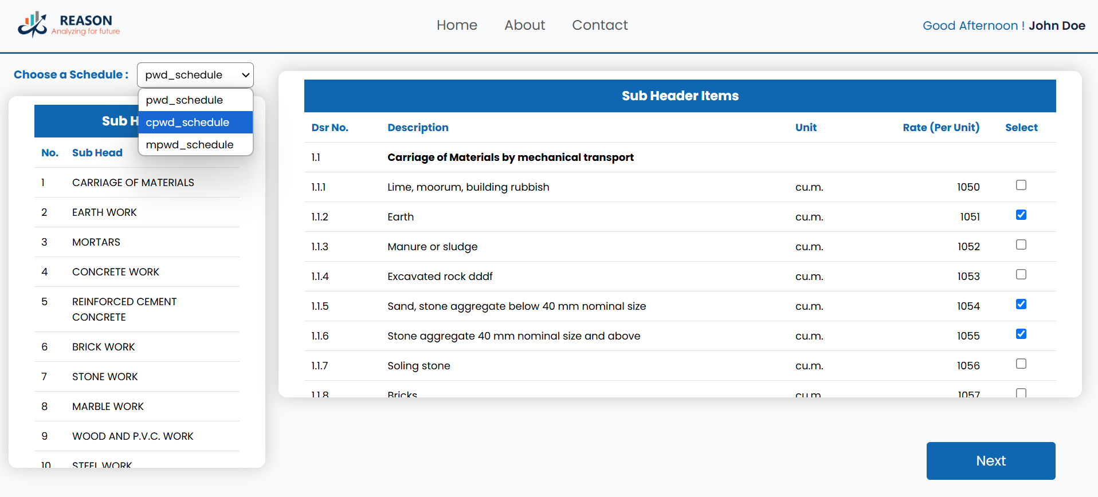Viewport: 1098px width, 497px height.
Task: Select the Excavated rock checkbox
Action: 1021,275
